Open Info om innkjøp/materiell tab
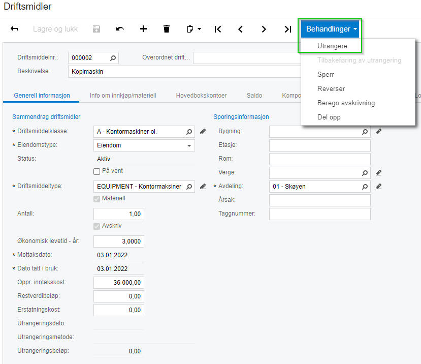421x364 pixels. click(123, 96)
